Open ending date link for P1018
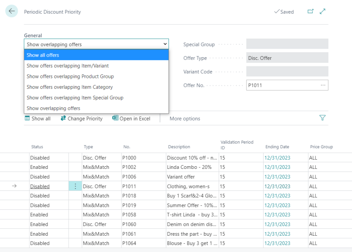The height and width of the screenshot is (252, 352). tap(277, 196)
